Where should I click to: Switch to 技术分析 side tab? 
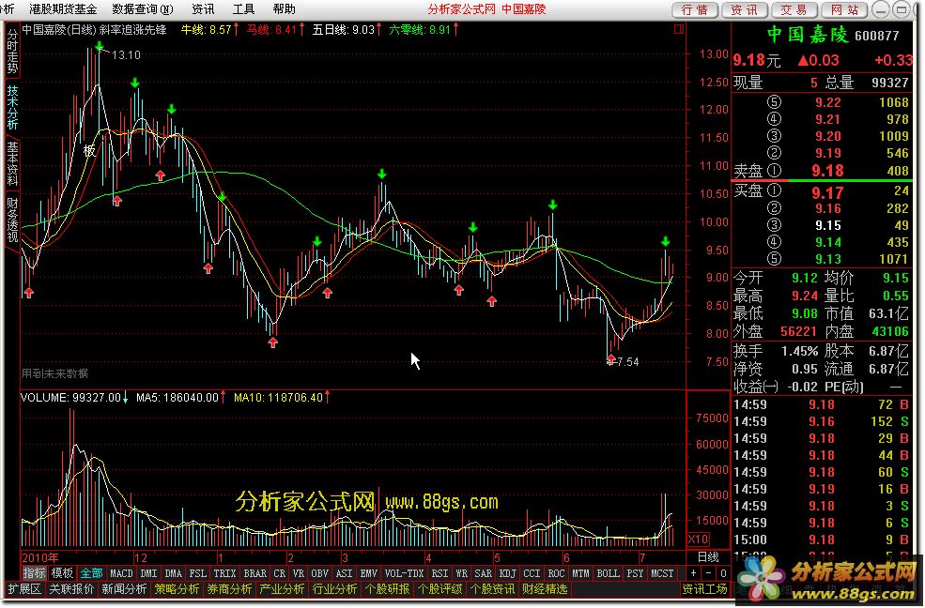tap(12, 107)
